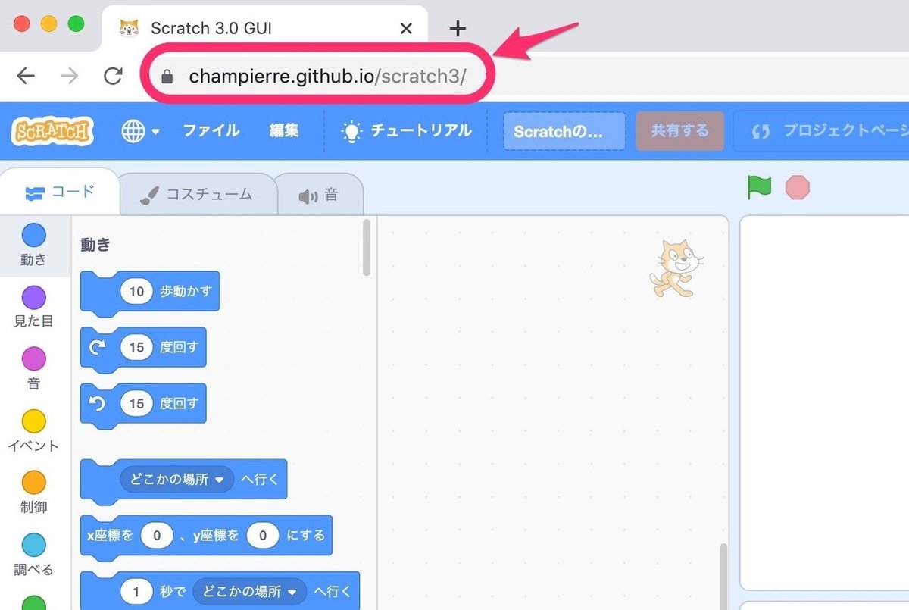The height and width of the screenshot is (610, 909).
Task: Click the green flag to start
Action: (x=758, y=188)
